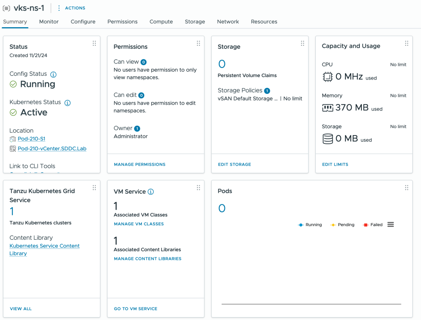This screenshot has height=320, width=421.
Task: Click Edit Limits in Capacity card
Action: point(335,164)
